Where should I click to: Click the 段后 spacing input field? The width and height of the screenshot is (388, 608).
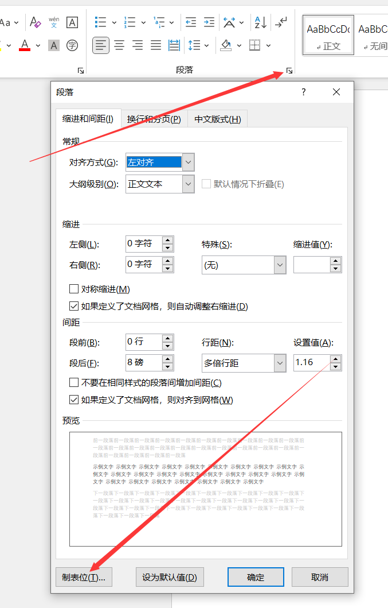pos(143,363)
